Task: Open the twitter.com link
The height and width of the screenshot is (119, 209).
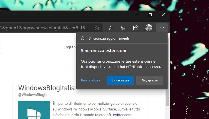Action: click(x=122, y=115)
